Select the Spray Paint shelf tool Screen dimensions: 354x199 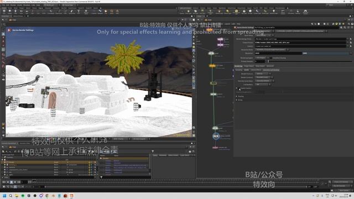pos(72,12)
